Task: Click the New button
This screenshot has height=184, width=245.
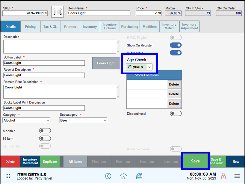Action: [x=236, y=162]
